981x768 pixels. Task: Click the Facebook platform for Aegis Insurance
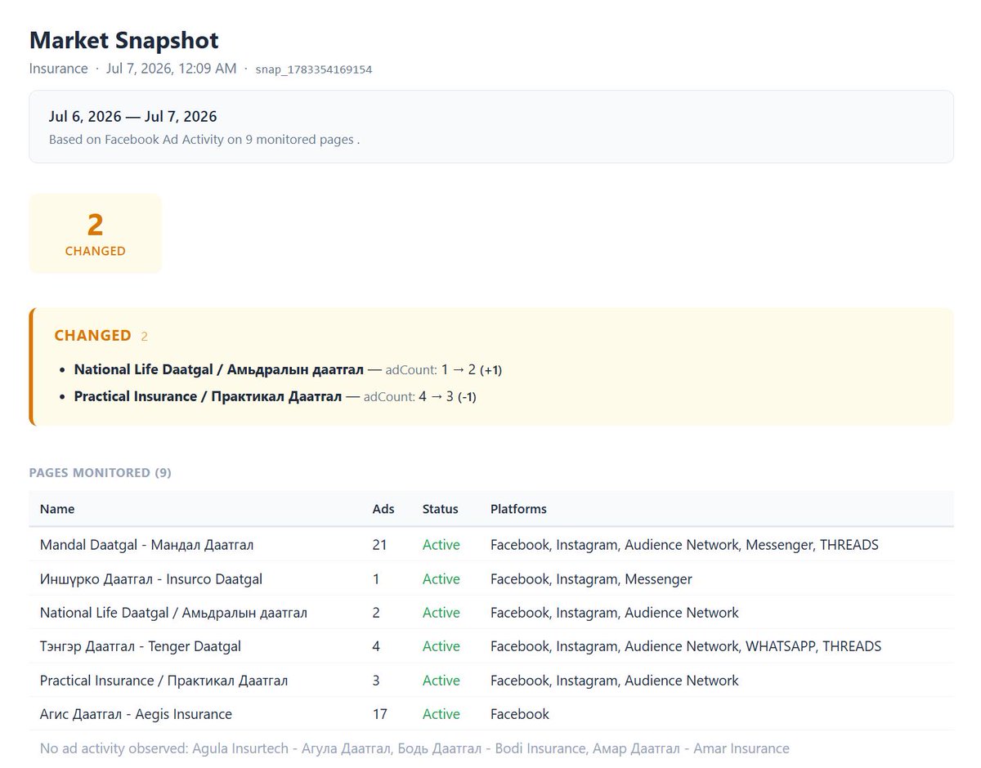(520, 714)
